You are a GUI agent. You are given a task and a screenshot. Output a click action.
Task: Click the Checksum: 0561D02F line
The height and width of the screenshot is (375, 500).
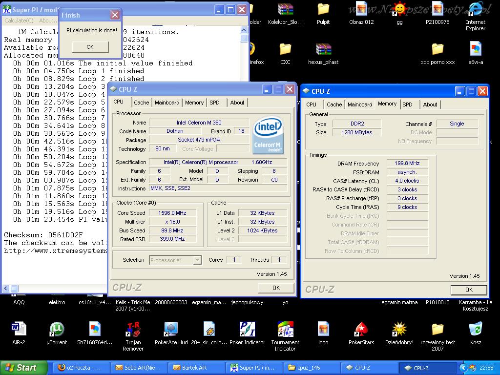[43, 235]
